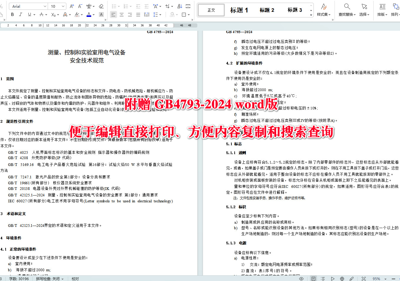Click the eye icon in status bar
Viewport: 400px width, 281px height.
point(302,279)
